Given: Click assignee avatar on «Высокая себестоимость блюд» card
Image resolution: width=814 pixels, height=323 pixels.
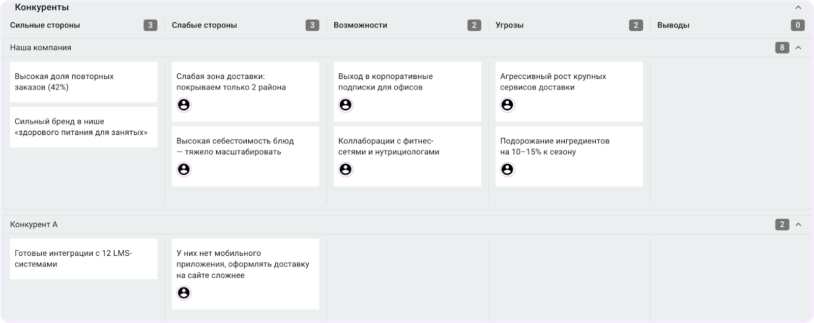Looking at the screenshot, I should tap(184, 169).
